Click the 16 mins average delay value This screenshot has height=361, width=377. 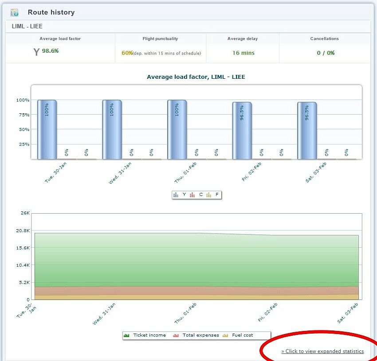point(243,53)
